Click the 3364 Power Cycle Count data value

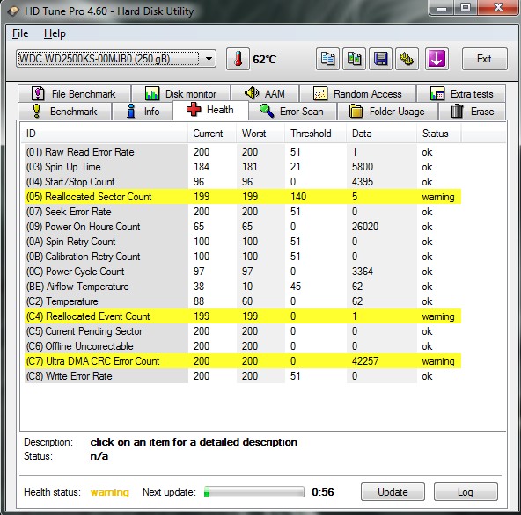pyautogui.click(x=363, y=272)
